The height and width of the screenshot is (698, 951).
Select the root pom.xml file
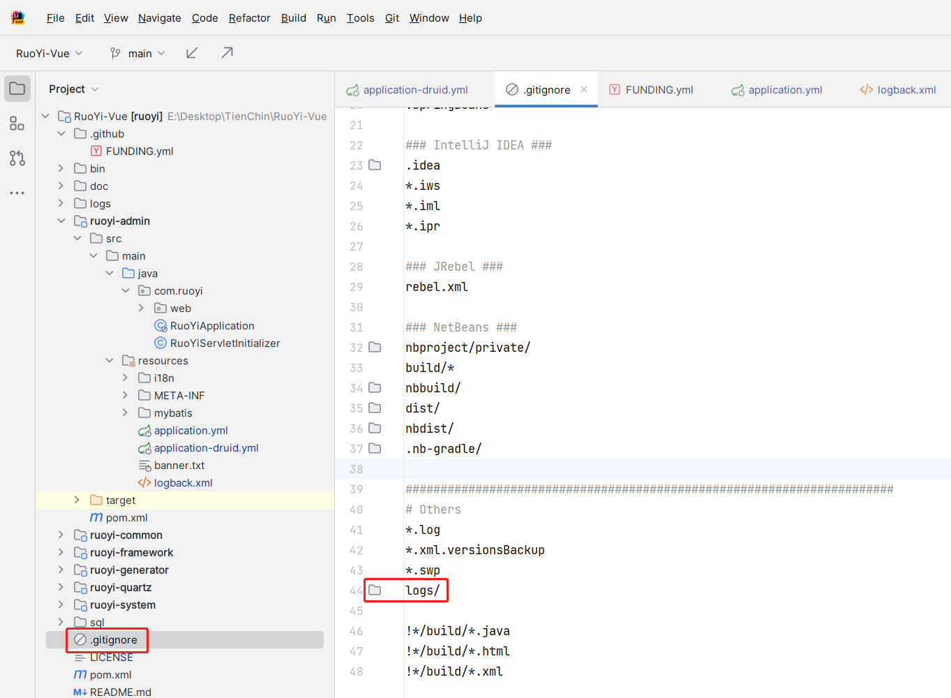(110, 674)
